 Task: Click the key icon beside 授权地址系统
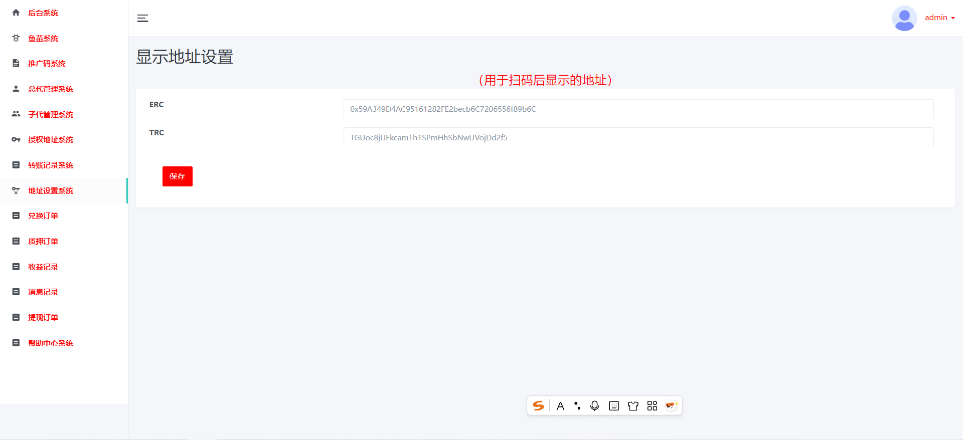point(16,139)
